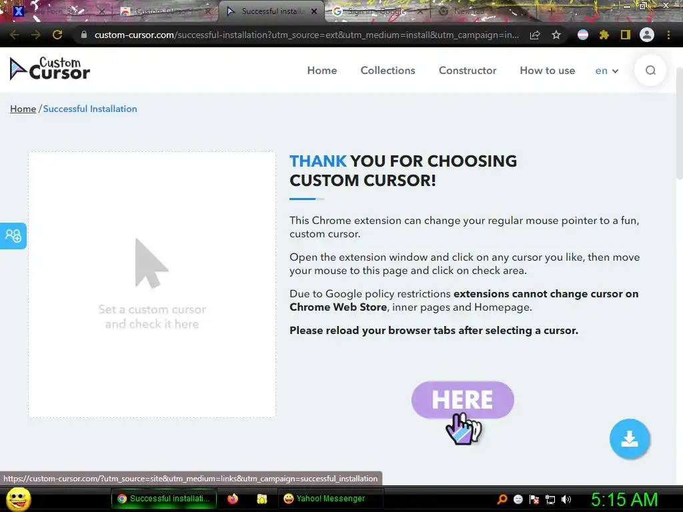Close the Successful installation tab

pos(314,11)
